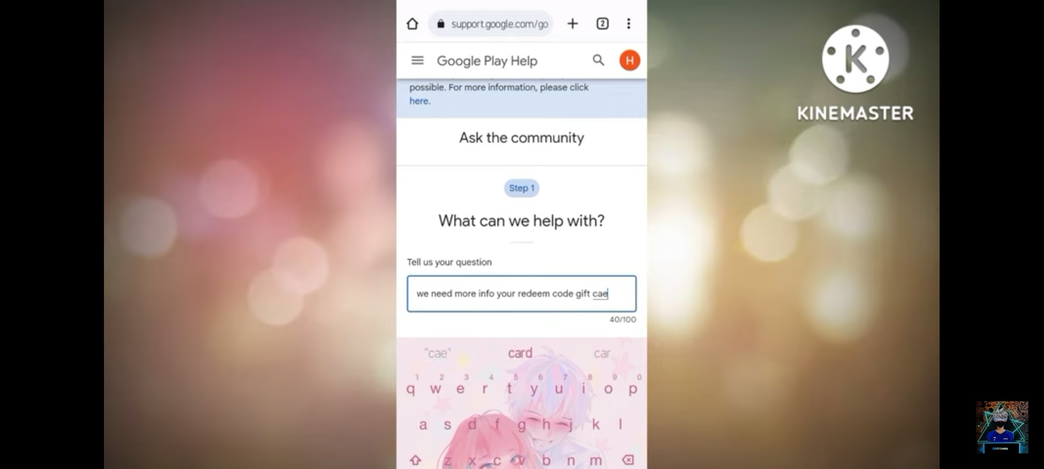Click the address bar home icon
Image resolution: width=1044 pixels, height=469 pixels.
(x=412, y=24)
